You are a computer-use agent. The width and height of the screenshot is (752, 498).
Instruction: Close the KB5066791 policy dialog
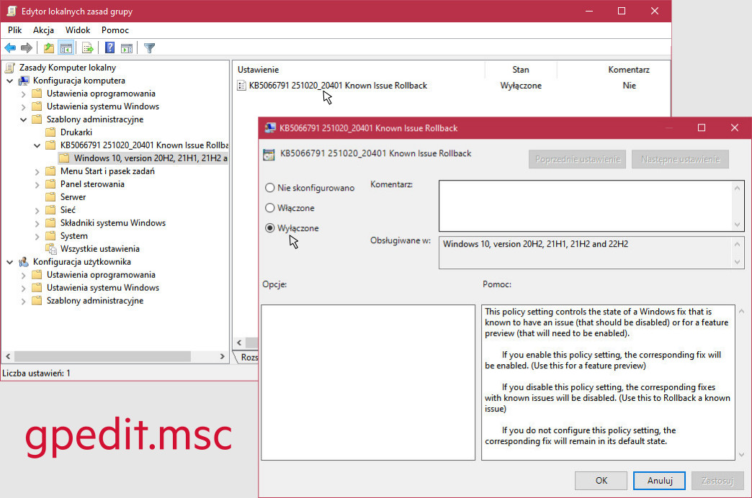click(734, 127)
